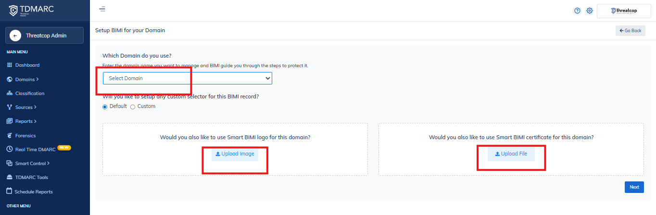Expand the Sources submenu
656x215 pixels.
25,107
